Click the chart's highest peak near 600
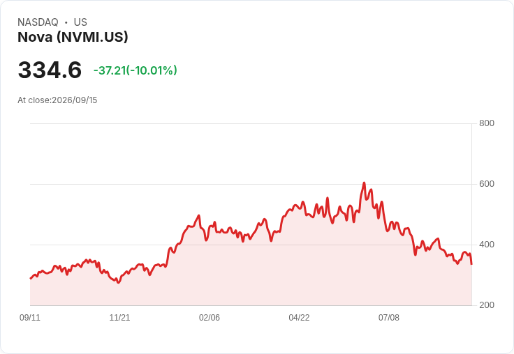Viewport: 514px width, 354px height. 364,183
